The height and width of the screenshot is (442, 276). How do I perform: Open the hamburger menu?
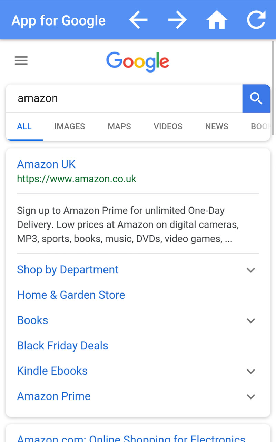coord(21,61)
